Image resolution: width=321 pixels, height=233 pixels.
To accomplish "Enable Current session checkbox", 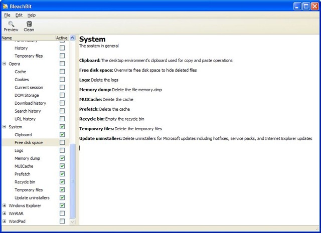I will pyautogui.click(x=62, y=87).
